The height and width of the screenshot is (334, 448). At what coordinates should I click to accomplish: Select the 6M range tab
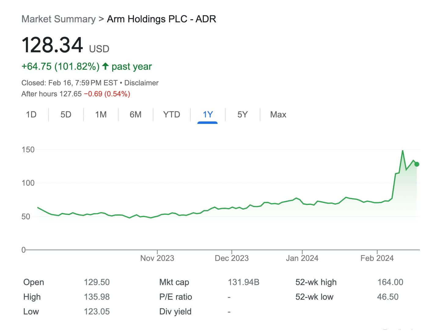pyautogui.click(x=135, y=115)
